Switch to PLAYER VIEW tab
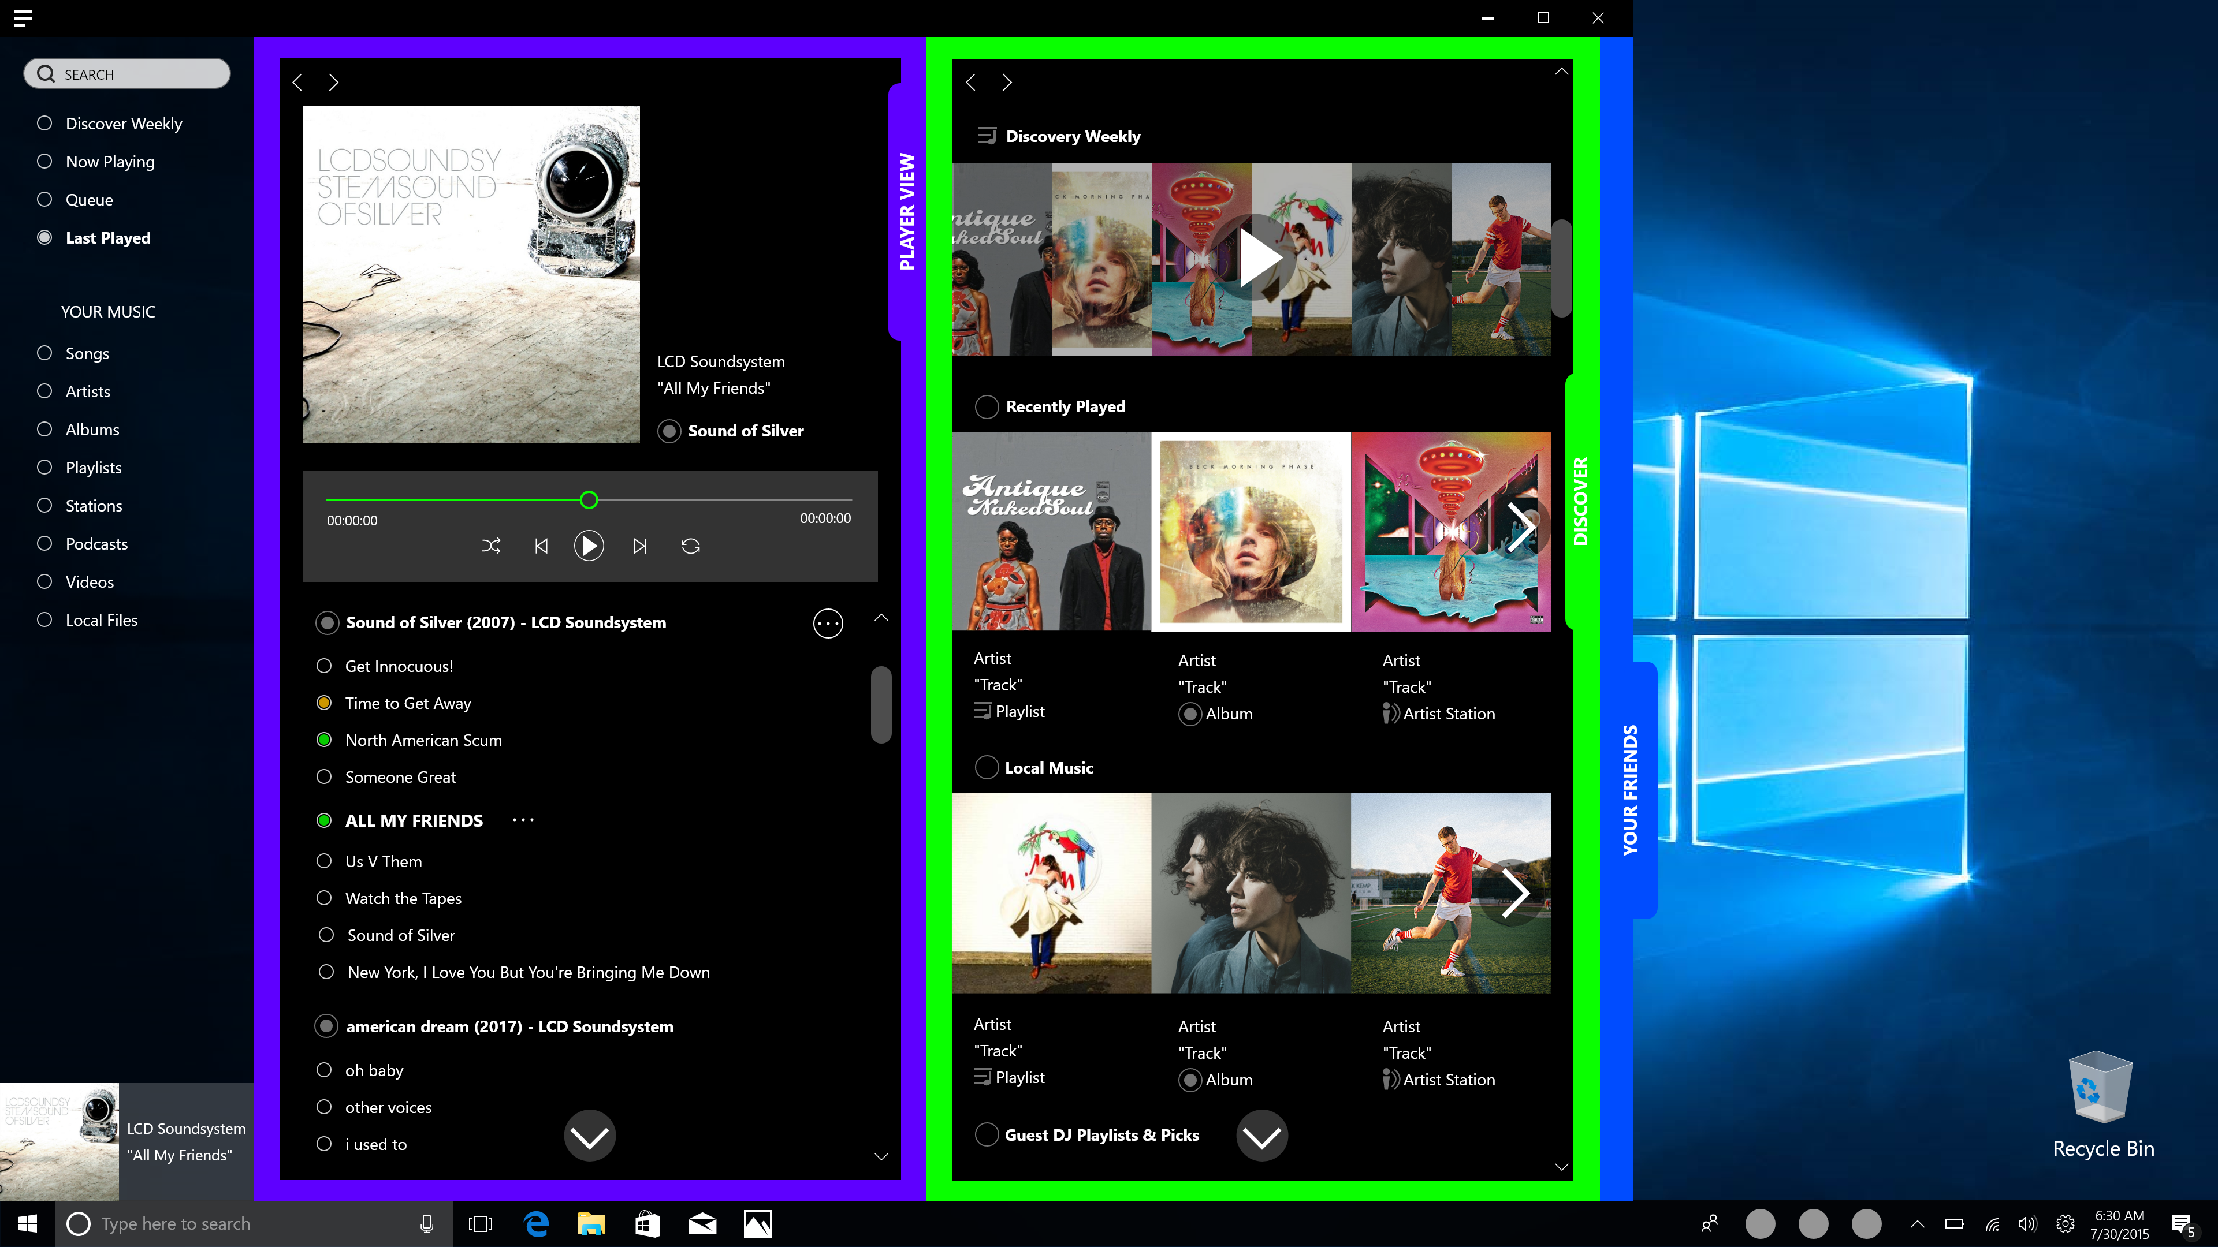Screen dimensions: 2218x1247 coord(907,212)
